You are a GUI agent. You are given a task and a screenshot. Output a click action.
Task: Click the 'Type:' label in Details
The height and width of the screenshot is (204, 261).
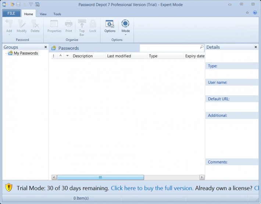(x=212, y=66)
